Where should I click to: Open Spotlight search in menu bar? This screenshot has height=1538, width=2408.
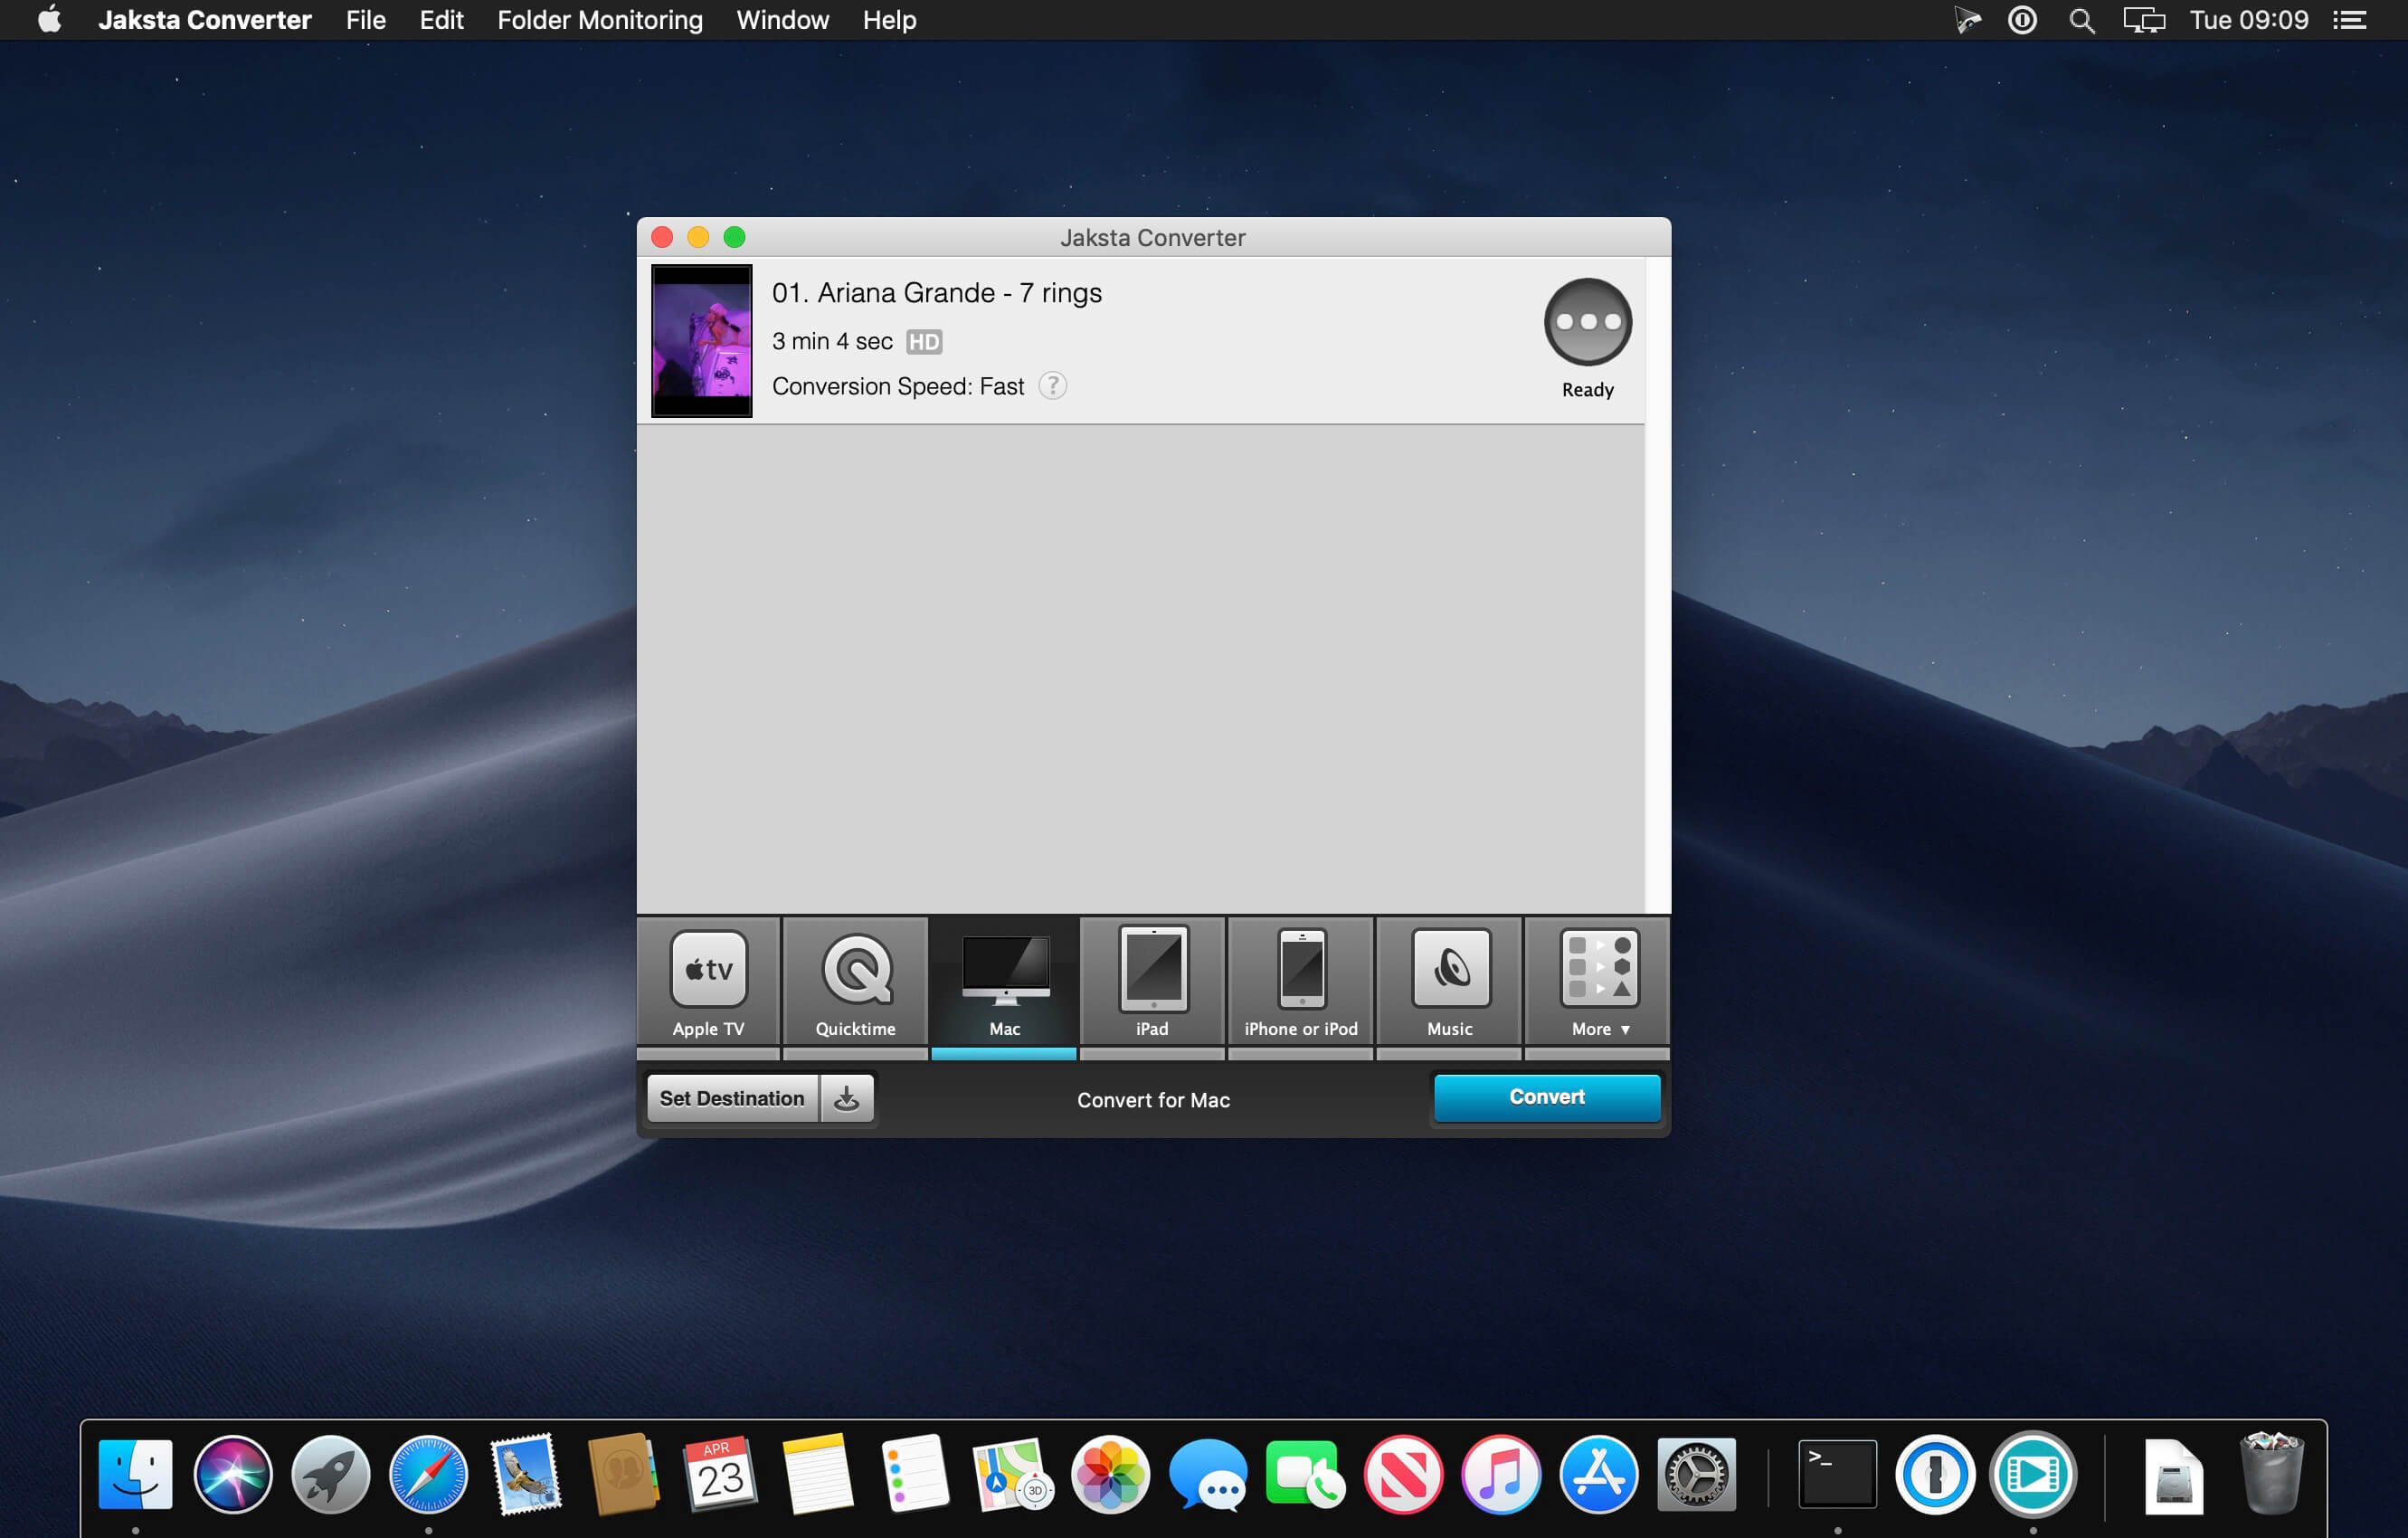2082,20
